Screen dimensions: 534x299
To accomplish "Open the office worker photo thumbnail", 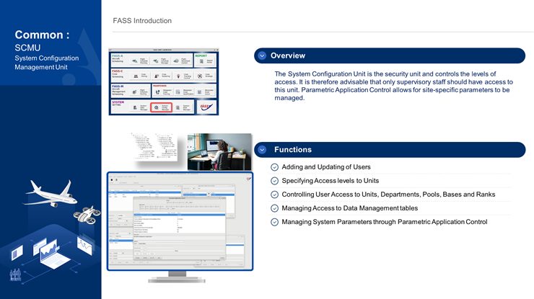I will (x=219, y=151).
